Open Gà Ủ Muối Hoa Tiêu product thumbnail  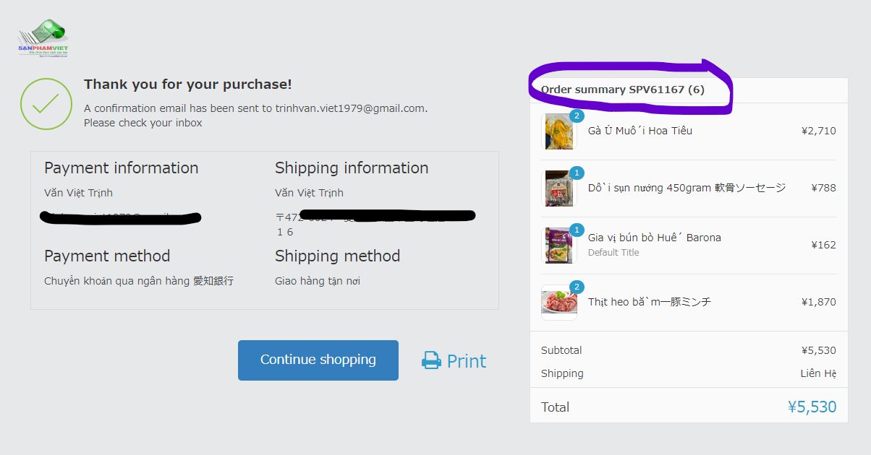coord(558,132)
